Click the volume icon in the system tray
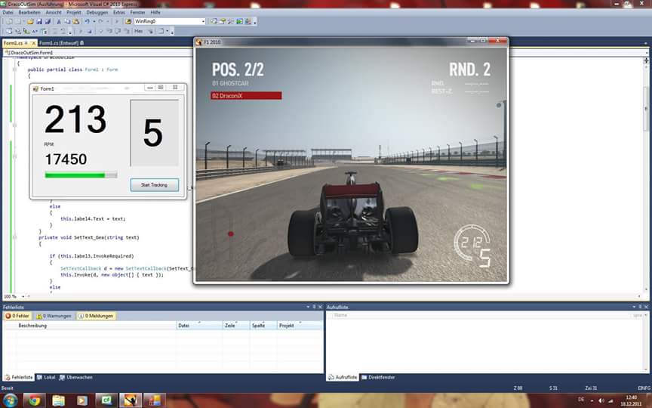The height and width of the screenshot is (408, 652). pos(601,400)
